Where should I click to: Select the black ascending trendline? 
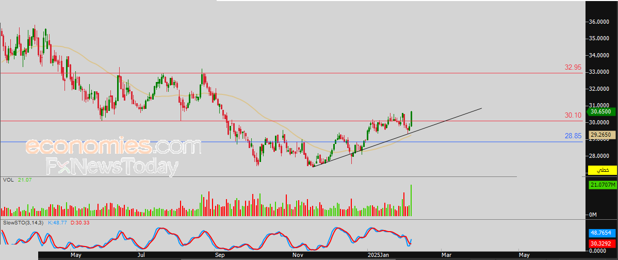(397, 137)
